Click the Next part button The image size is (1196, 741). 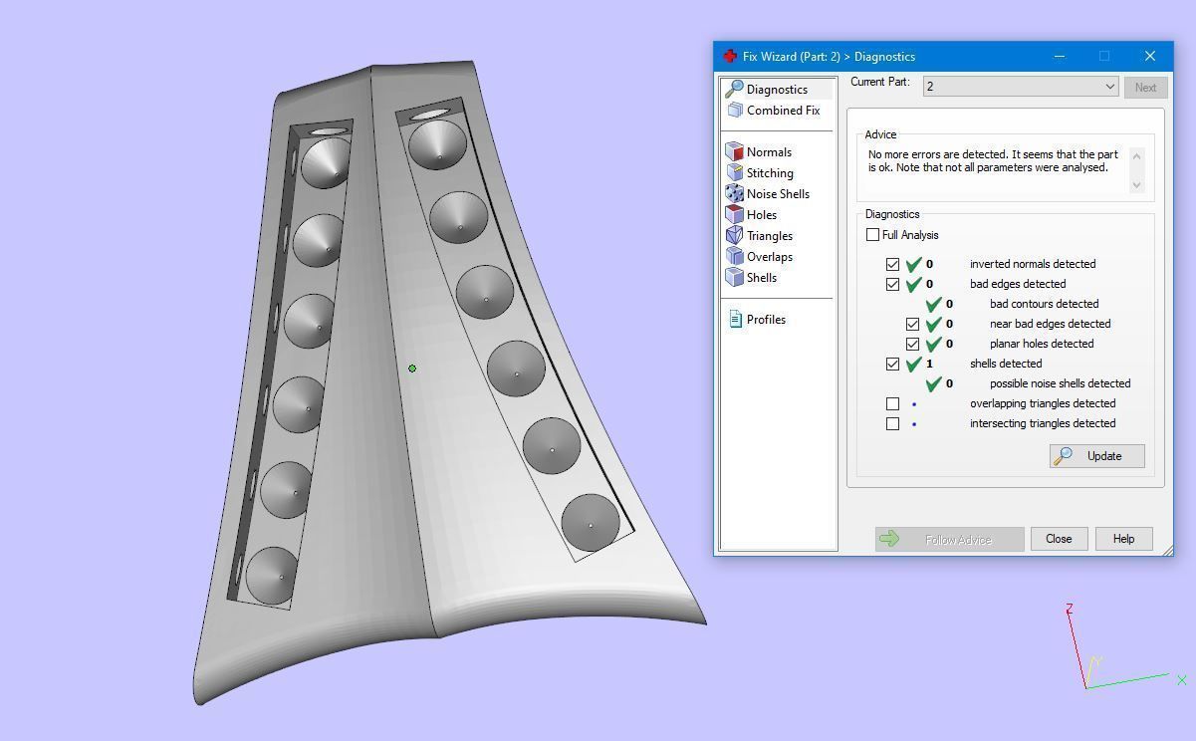point(1145,87)
